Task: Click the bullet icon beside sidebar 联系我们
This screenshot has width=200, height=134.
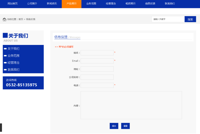Action: [5, 70]
